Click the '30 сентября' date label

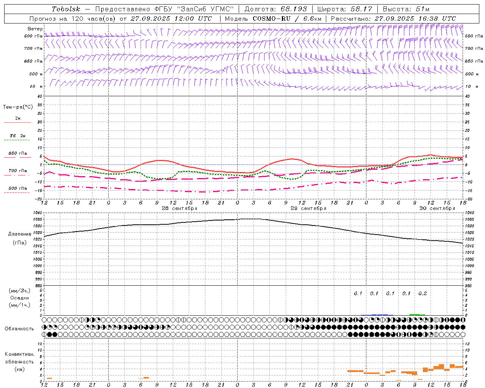pyautogui.click(x=437, y=208)
